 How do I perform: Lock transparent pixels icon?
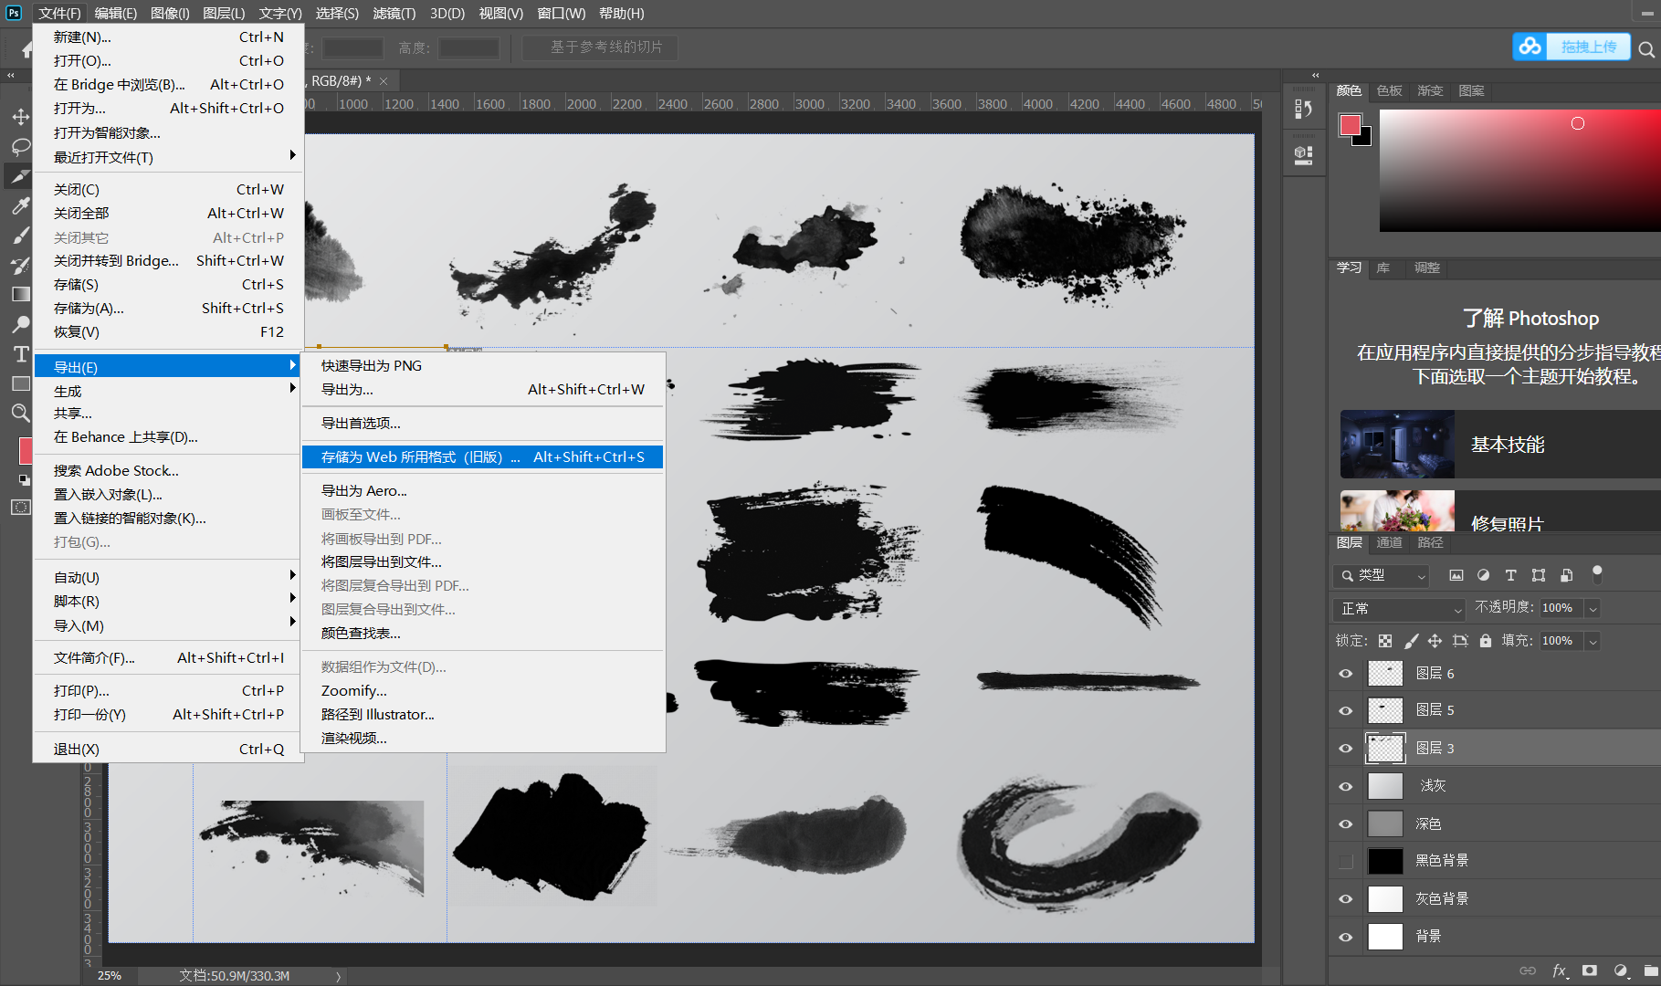1385,641
